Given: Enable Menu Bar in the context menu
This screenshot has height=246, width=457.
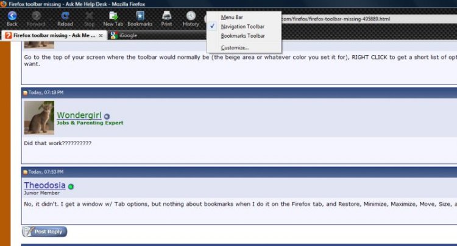Looking at the screenshot, I should tap(232, 17).
